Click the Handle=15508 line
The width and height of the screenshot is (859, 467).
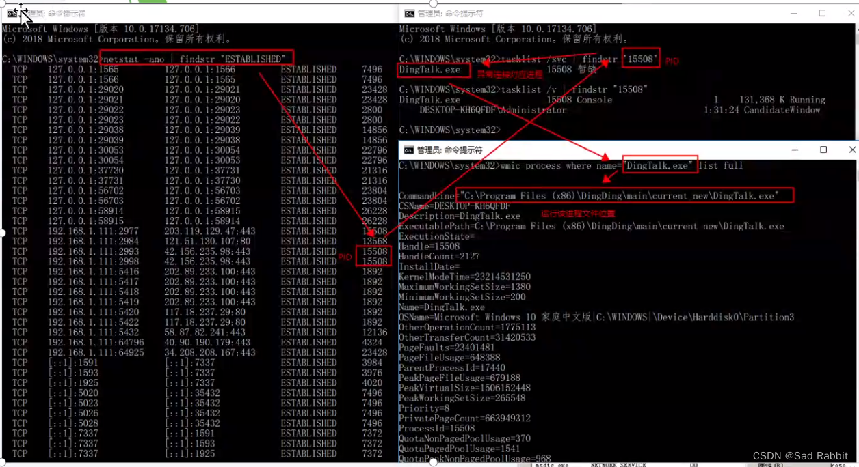429,246
